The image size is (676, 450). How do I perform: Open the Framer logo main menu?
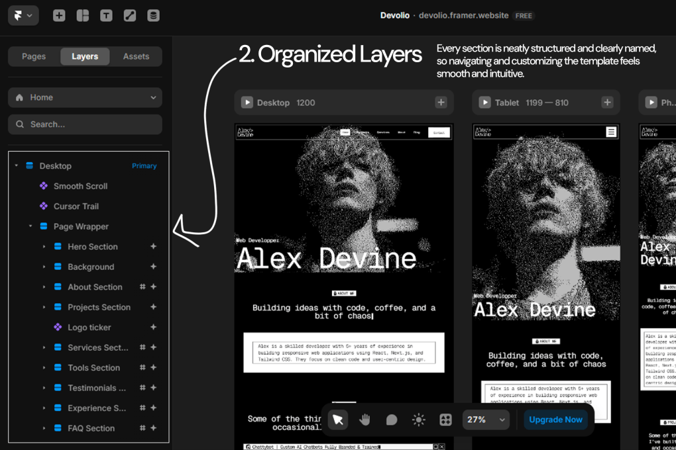point(23,15)
